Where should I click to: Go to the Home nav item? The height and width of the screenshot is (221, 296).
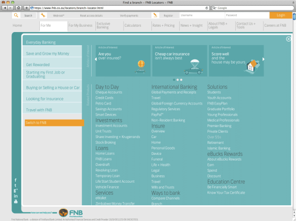point(17,26)
